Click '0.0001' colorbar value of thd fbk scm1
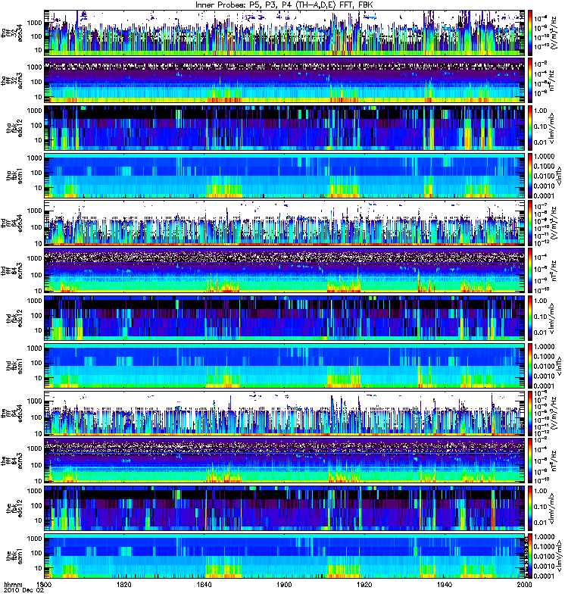 coord(544,386)
